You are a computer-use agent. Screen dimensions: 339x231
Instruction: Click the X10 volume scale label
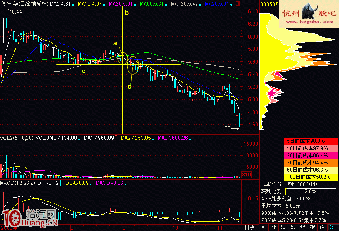[x=246, y=174]
